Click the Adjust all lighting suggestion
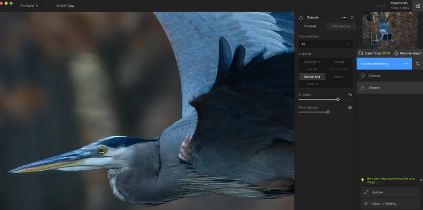 390,203
